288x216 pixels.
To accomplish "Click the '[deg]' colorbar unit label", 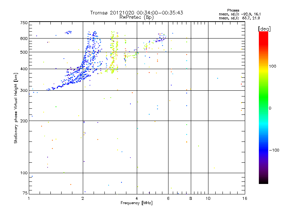I will click(x=264, y=29).
